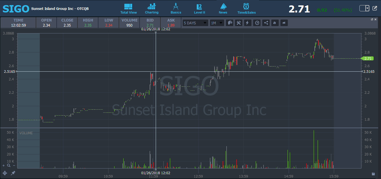Open the chart color palette settings

[x=230, y=23]
